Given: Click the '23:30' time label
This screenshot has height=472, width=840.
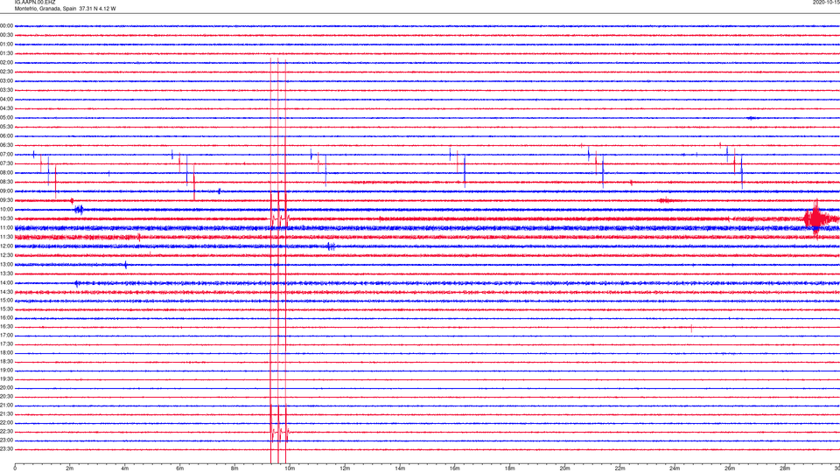Looking at the screenshot, I should coord(6,449).
